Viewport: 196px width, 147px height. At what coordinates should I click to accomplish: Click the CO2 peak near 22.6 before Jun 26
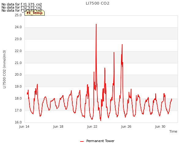click(122, 44)
